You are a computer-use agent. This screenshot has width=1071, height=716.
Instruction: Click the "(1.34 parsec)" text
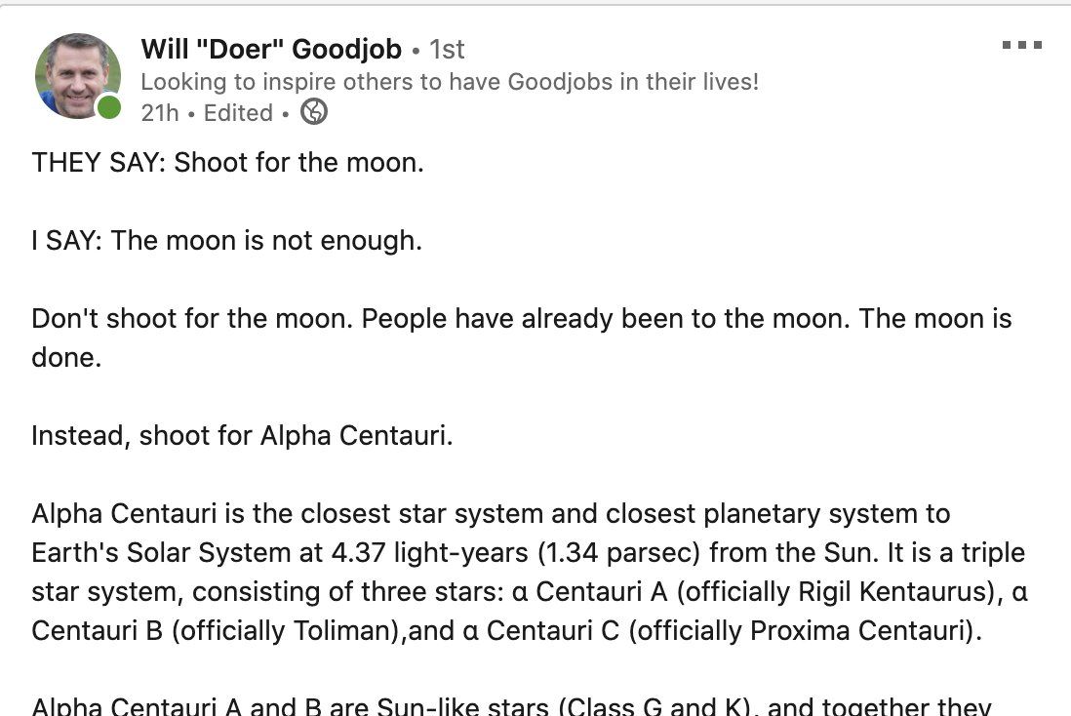618,552
